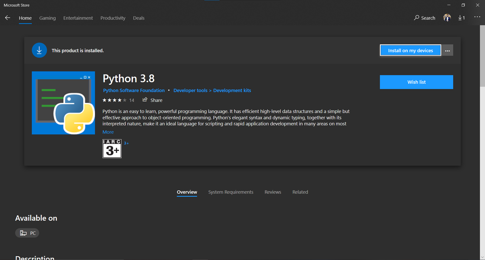Go back with the back arrow
This screenshot has width=485, height=260.
(8, 18)
